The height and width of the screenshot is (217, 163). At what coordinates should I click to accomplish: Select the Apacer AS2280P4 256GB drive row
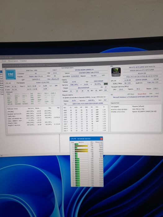click(x=136, y=112)
